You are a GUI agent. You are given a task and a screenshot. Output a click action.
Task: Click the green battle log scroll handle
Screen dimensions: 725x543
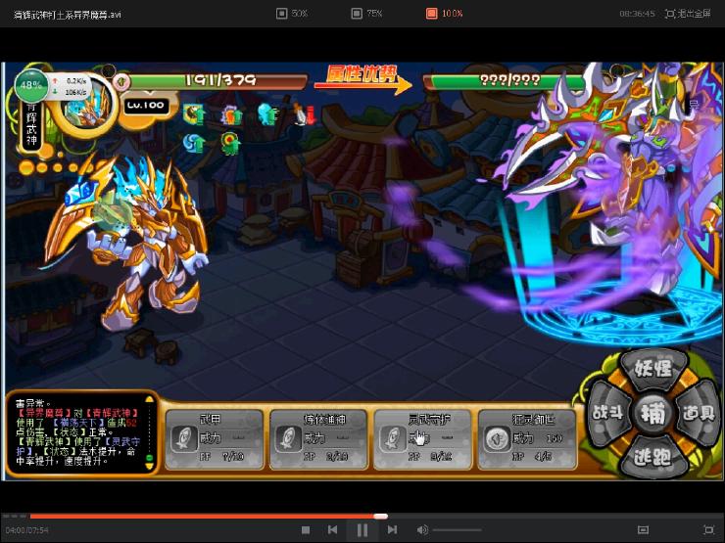click(x=149, y=458)
